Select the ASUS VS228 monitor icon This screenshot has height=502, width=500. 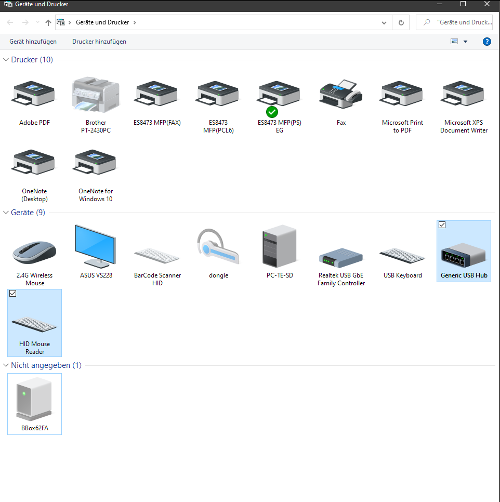tap(96, 246)
